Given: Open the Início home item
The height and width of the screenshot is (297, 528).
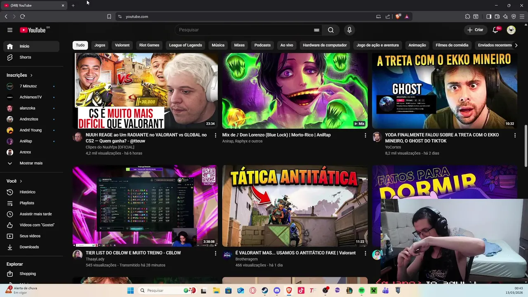Looking at the screenshot, I should pos(31,46).
